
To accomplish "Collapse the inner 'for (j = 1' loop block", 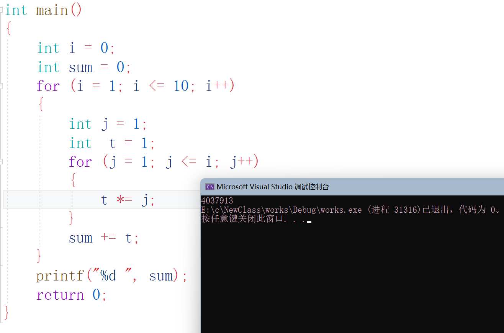I will 1,162.
